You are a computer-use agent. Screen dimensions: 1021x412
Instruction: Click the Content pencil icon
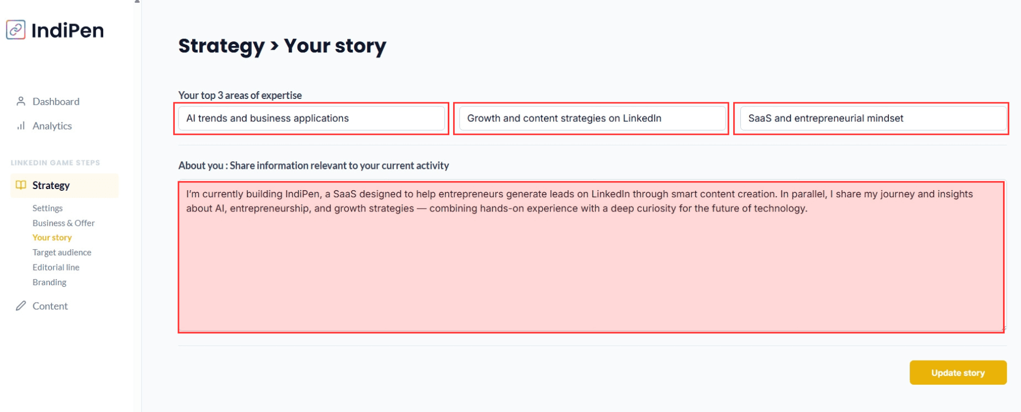21,306
